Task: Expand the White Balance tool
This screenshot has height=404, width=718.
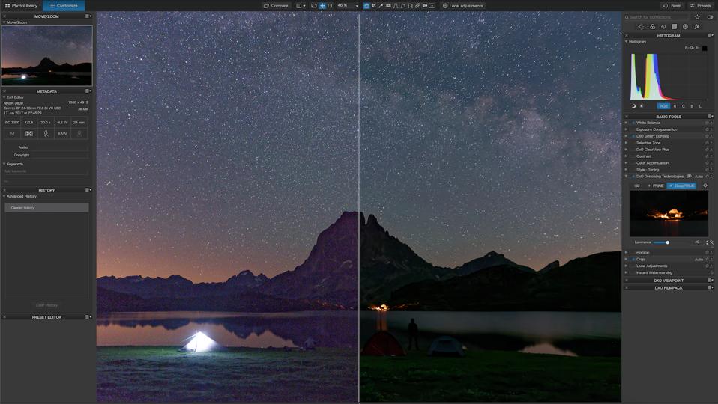Action: (626, 123)
